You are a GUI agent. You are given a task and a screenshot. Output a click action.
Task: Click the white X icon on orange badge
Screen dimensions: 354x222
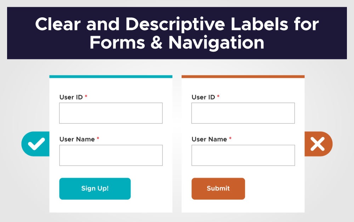click(x=318, y=144)
